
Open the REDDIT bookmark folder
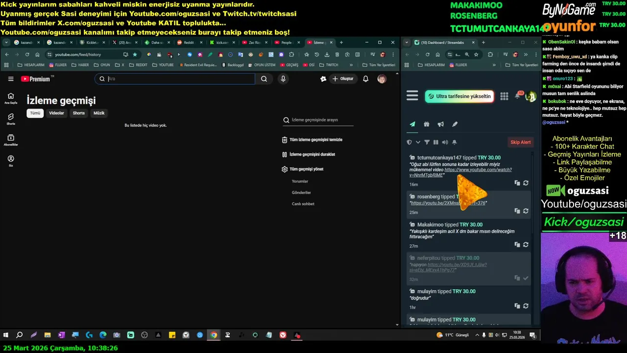[x=138, y=65]
